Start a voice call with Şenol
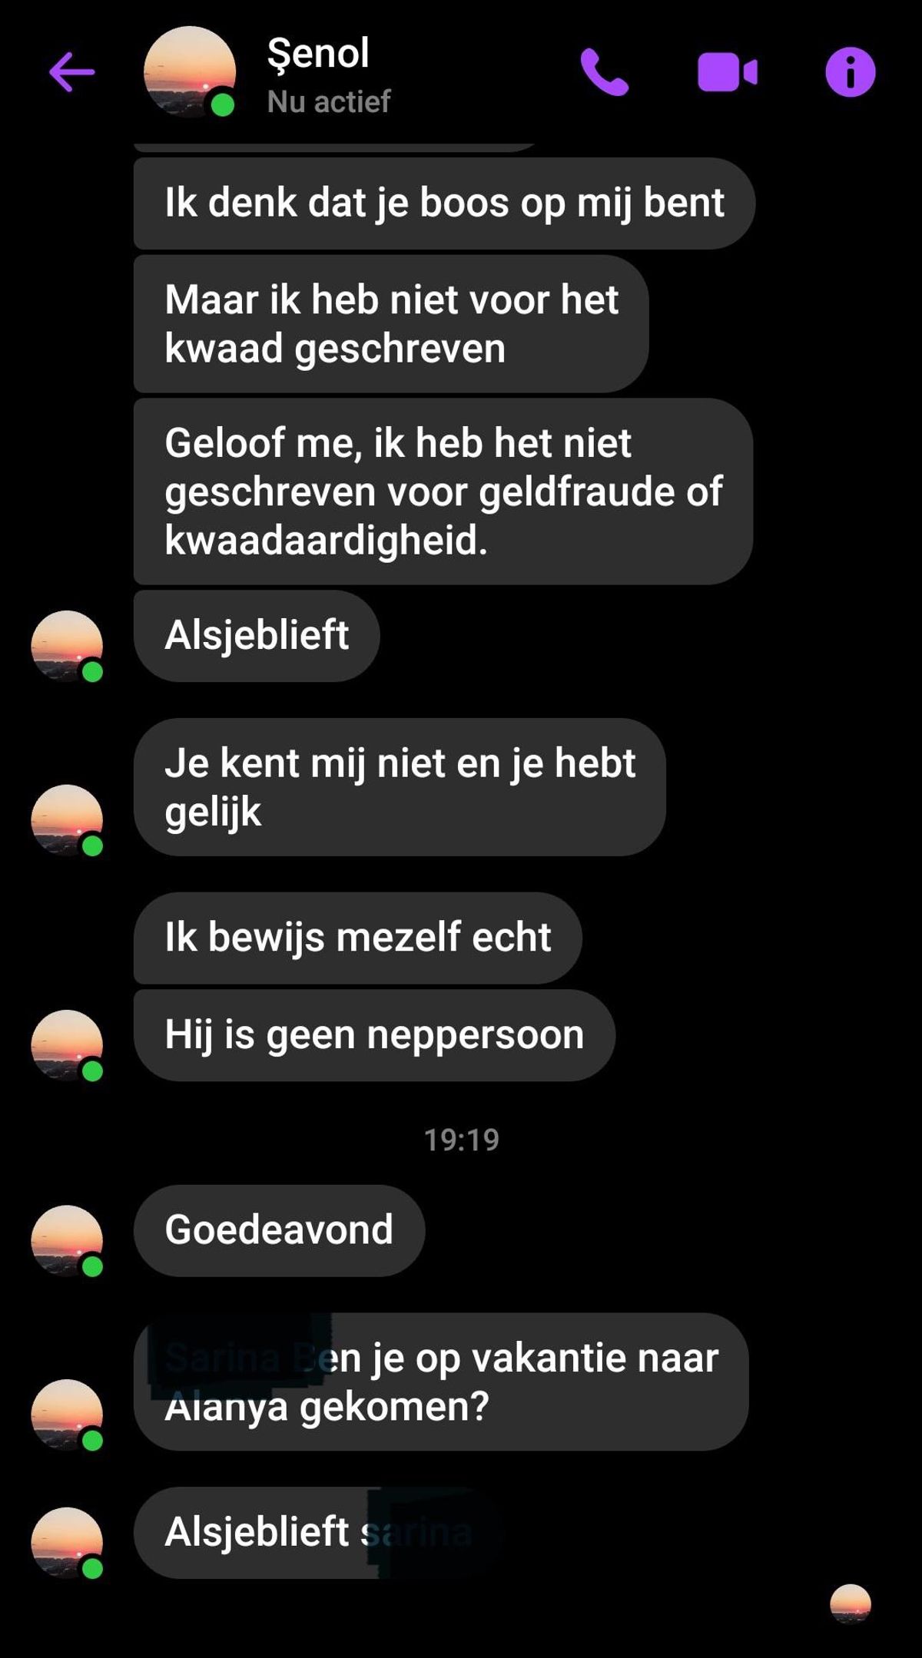This screenshot has width=922, height=1658. coord(604,72)
